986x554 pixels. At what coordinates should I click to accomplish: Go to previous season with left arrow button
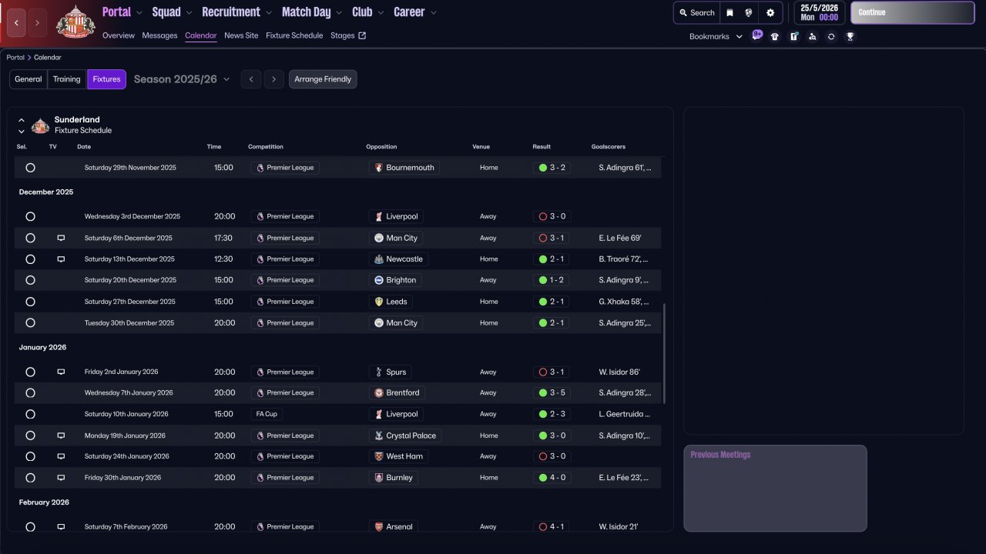[x=251, y=79]
